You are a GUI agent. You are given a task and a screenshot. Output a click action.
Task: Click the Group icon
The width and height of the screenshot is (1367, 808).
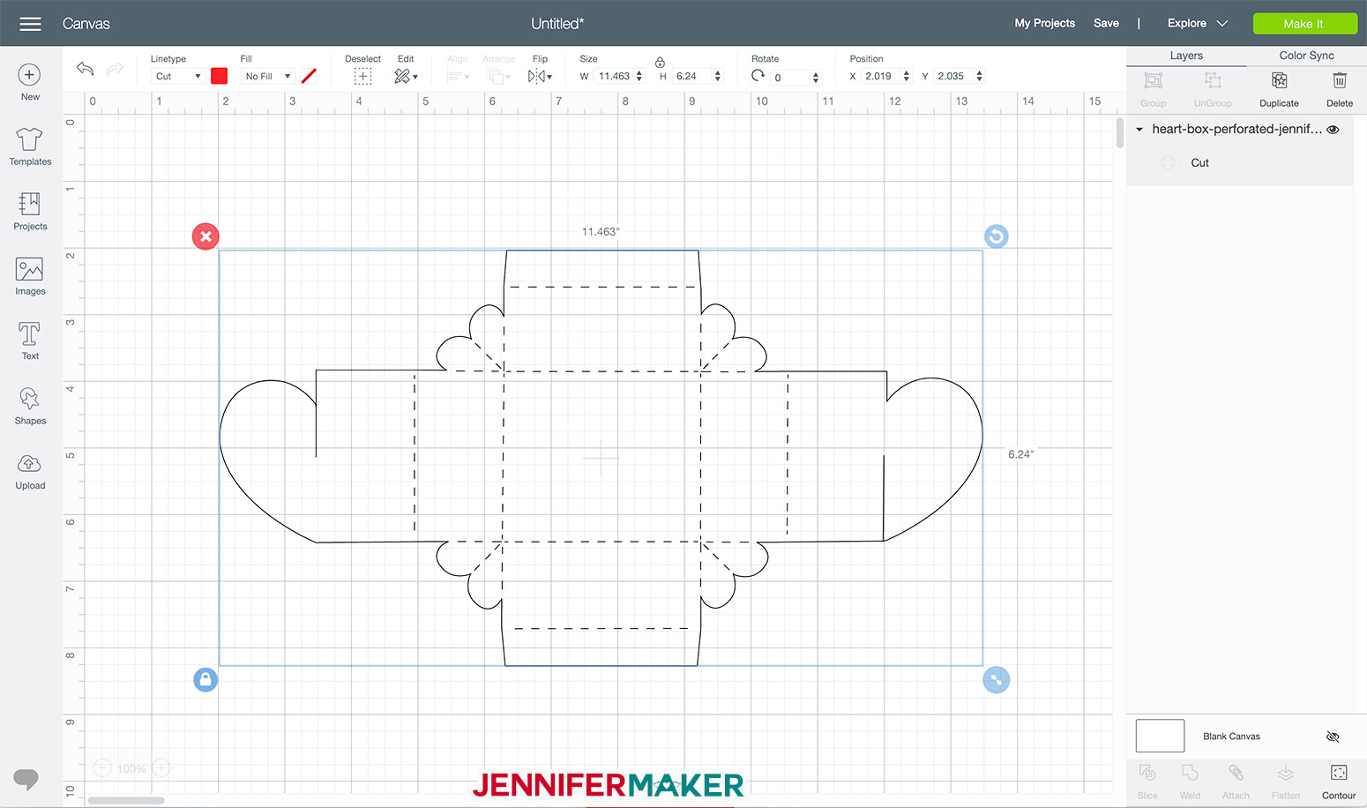pyautogui.click(x=1153, y=81)
